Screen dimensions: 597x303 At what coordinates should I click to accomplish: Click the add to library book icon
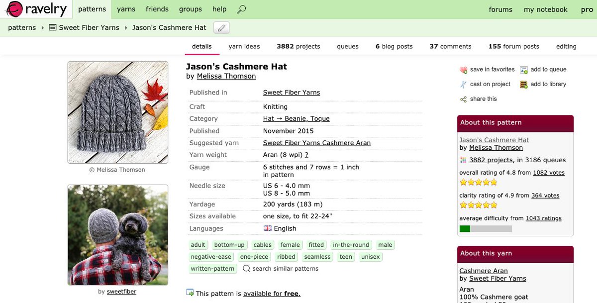point(524,85)
